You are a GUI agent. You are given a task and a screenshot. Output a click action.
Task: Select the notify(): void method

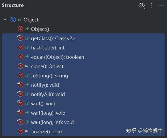pyautogui.click(x=45, y=85)
